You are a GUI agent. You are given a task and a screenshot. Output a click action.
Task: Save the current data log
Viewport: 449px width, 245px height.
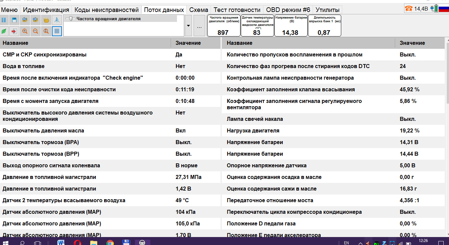click(x=15, y=20)
